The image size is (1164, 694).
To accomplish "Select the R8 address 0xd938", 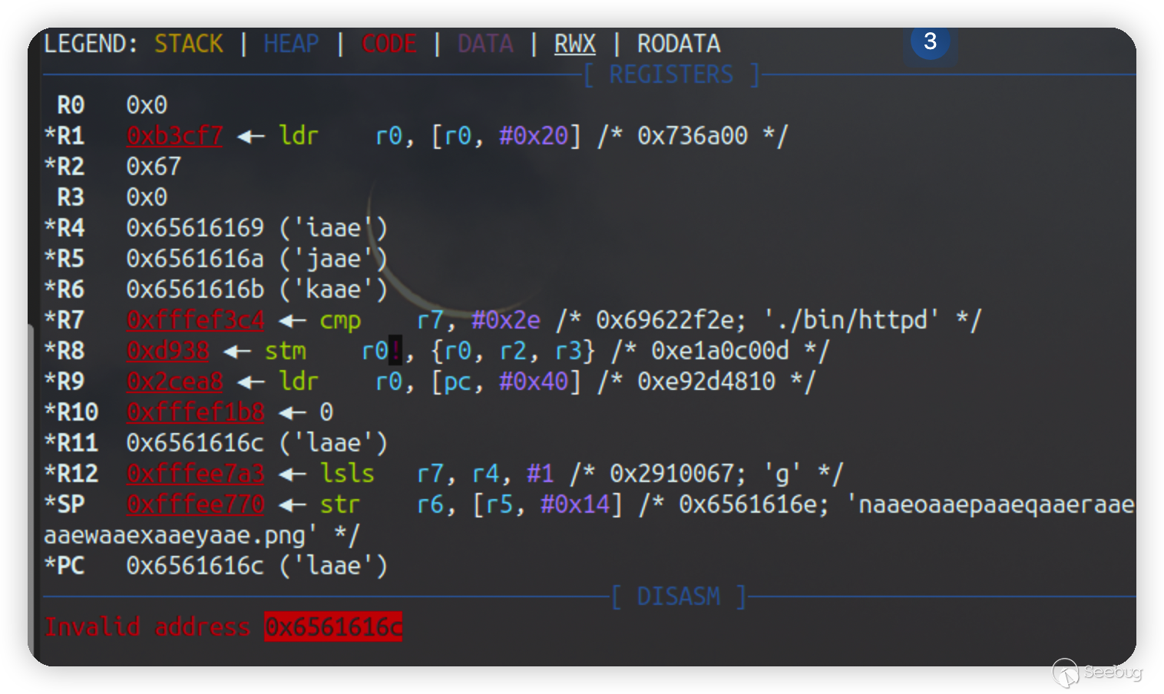I will 167,351.
